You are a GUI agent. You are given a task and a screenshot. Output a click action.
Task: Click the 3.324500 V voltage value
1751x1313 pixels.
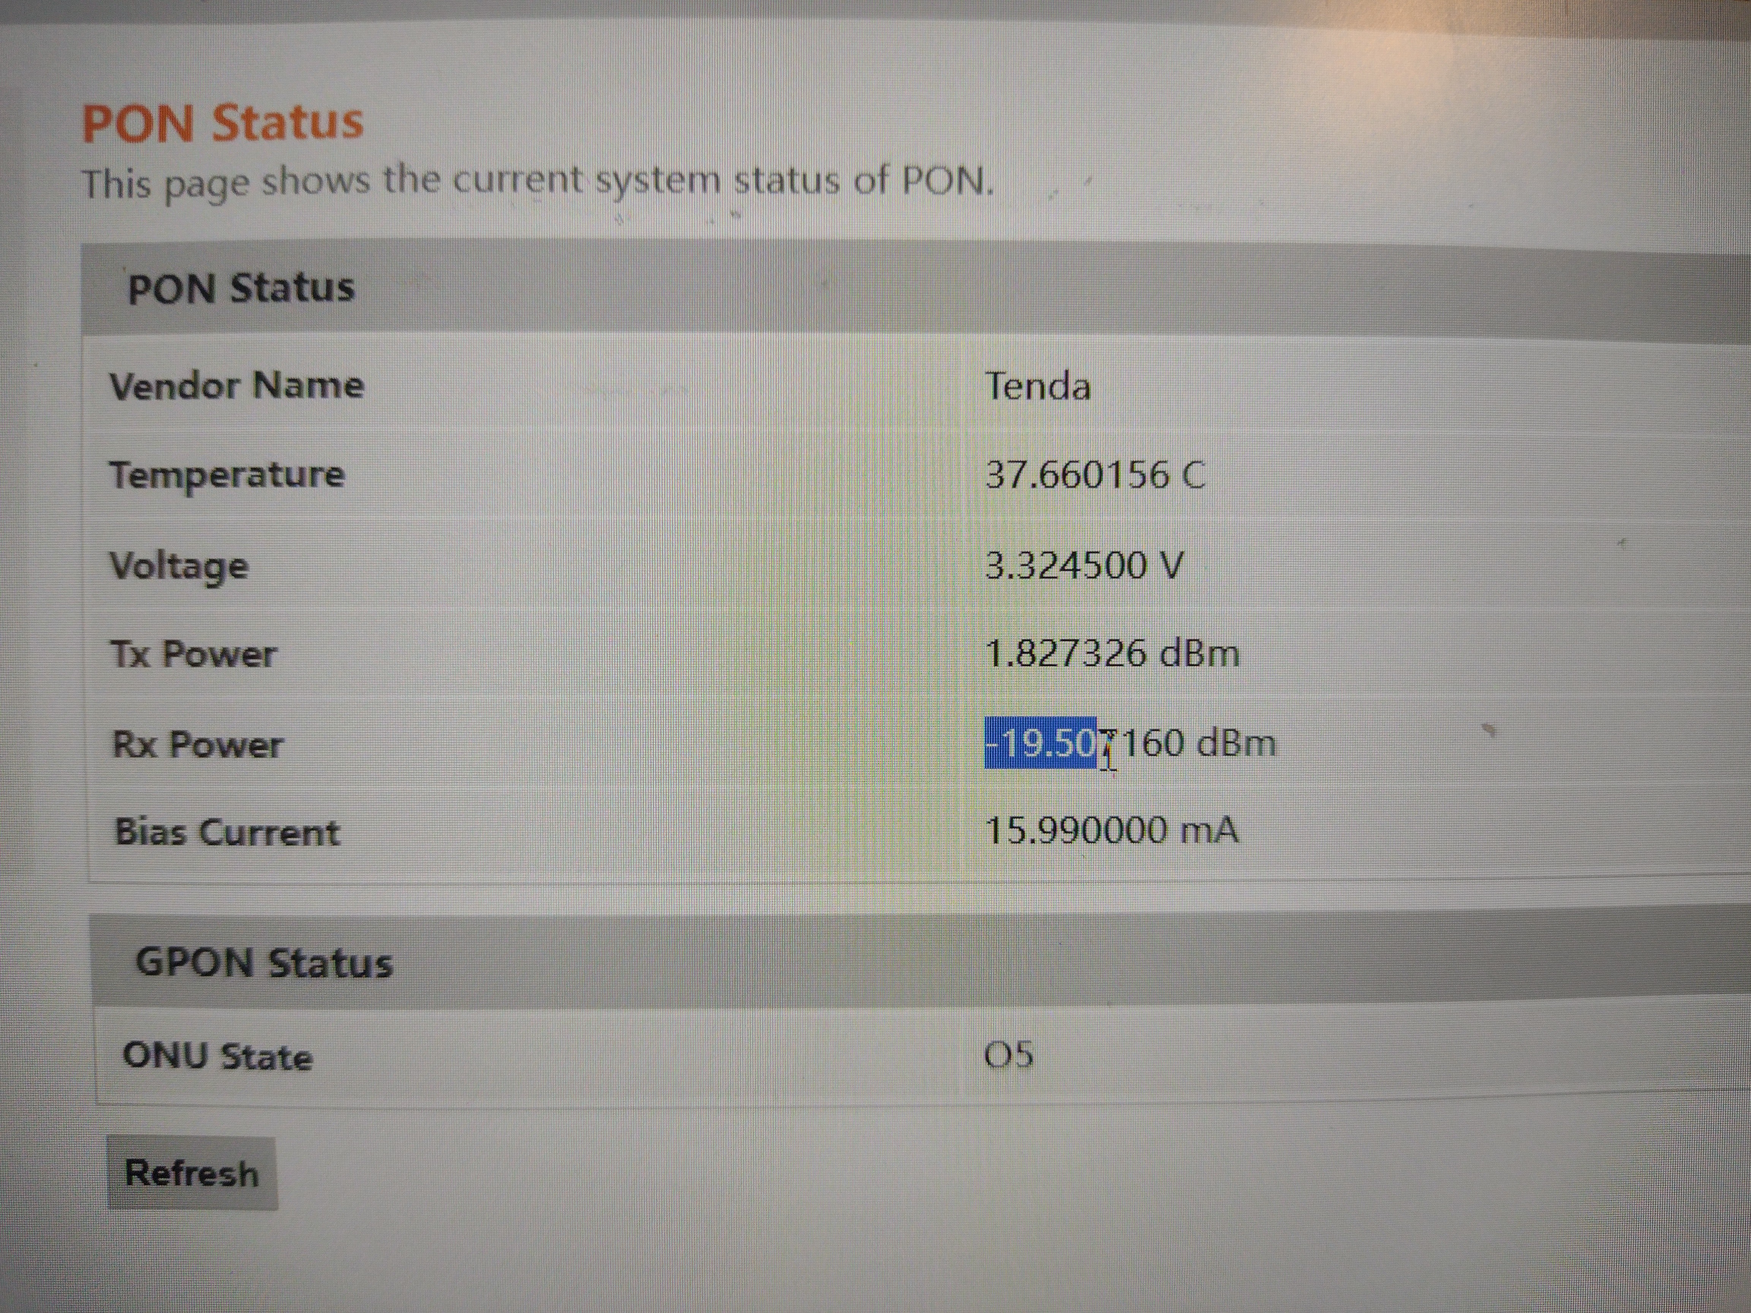tap(1084, 566)
